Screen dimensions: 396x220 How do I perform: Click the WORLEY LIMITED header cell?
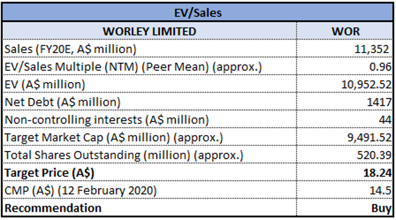[149, 31]
